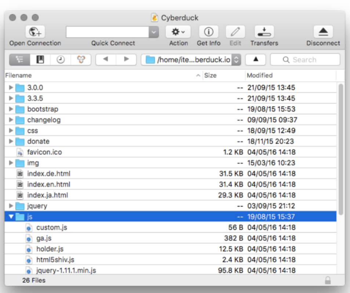Screen dimensions: 350x293
Task: Select the favicon.ico file icon
Action: click(20, 152)
